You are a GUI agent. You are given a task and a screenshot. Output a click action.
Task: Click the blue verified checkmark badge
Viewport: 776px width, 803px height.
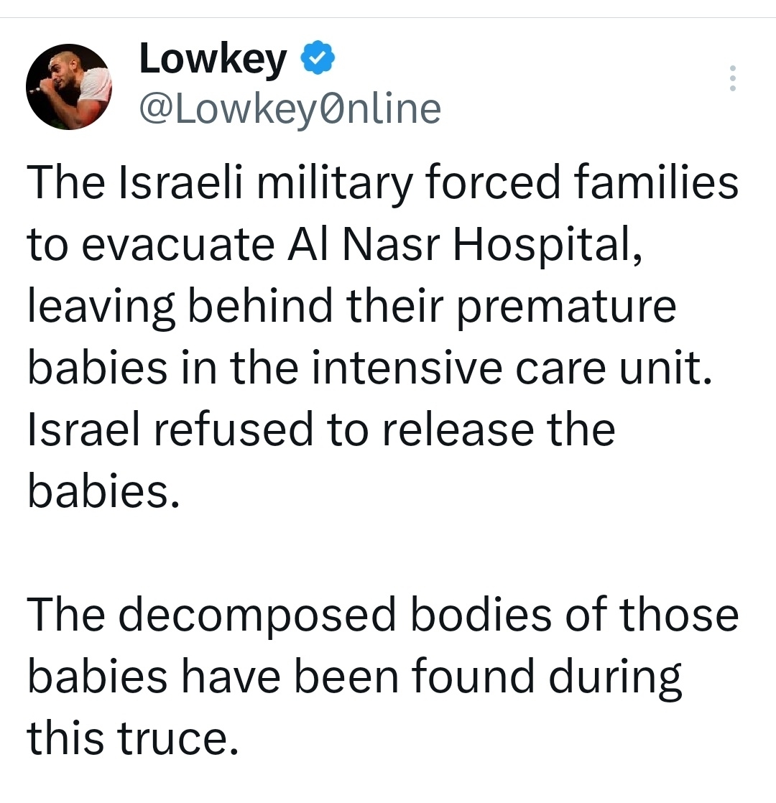point(316,59)
